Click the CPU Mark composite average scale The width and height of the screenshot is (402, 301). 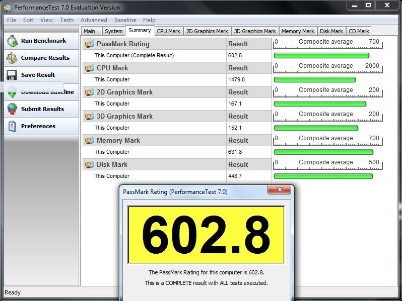click(328, 68)
